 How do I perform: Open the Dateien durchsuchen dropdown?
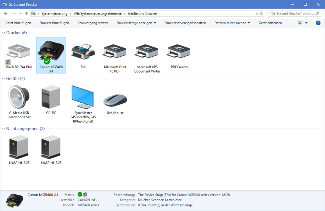pyautogui.click(x=232, y=23)
